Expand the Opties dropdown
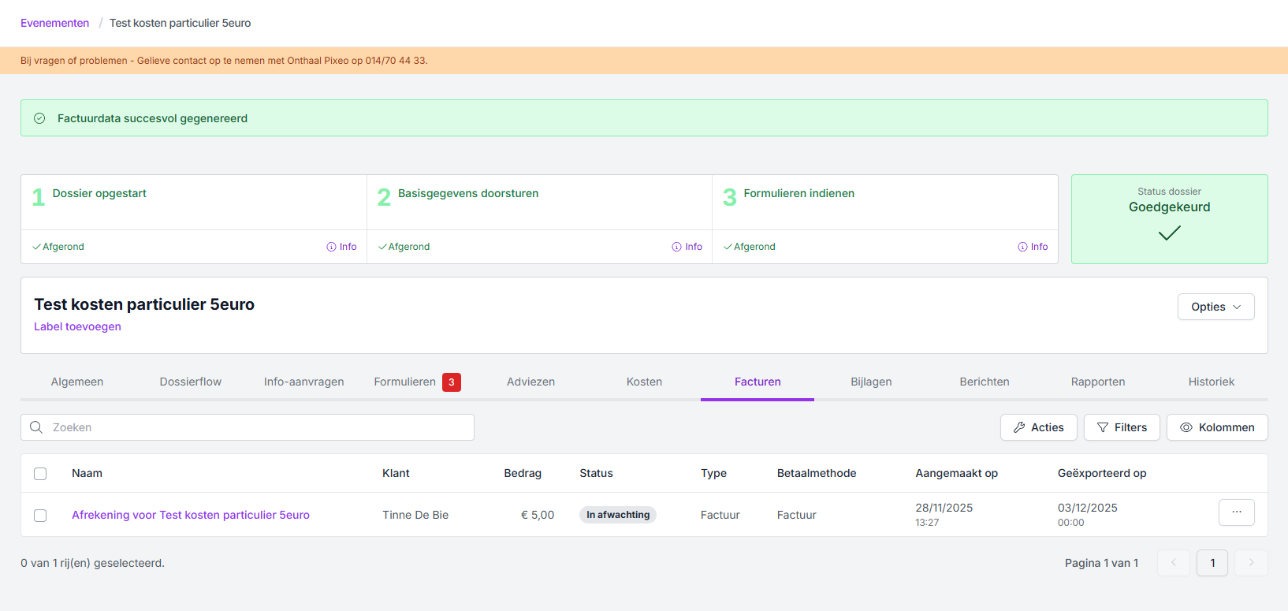Screen dimensions: 1288x611 click(1215, 307)
